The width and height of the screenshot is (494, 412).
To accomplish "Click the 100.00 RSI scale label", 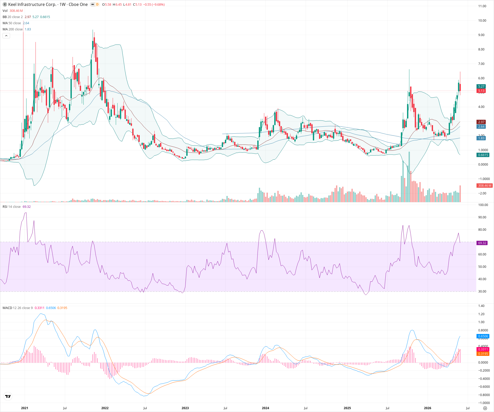I will click(x=483, y=205).
